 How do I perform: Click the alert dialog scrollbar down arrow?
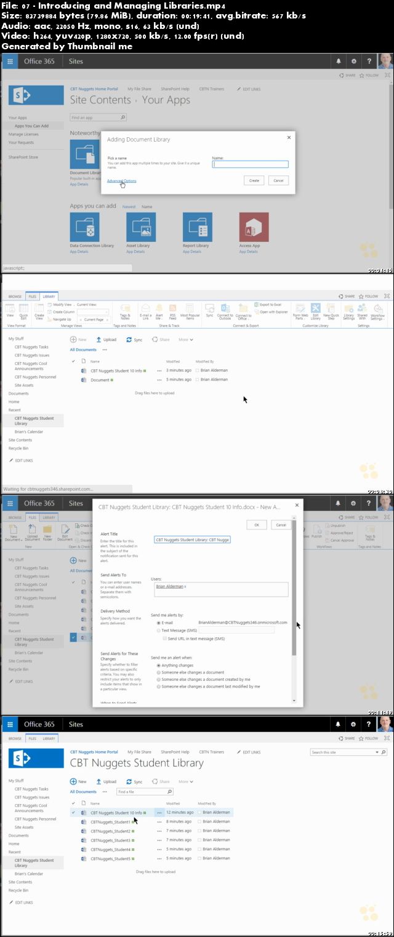pyautogui.click(x=294, y=701)
